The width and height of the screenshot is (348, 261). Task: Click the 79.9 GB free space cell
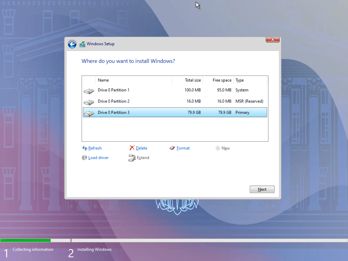coord(225,112)
